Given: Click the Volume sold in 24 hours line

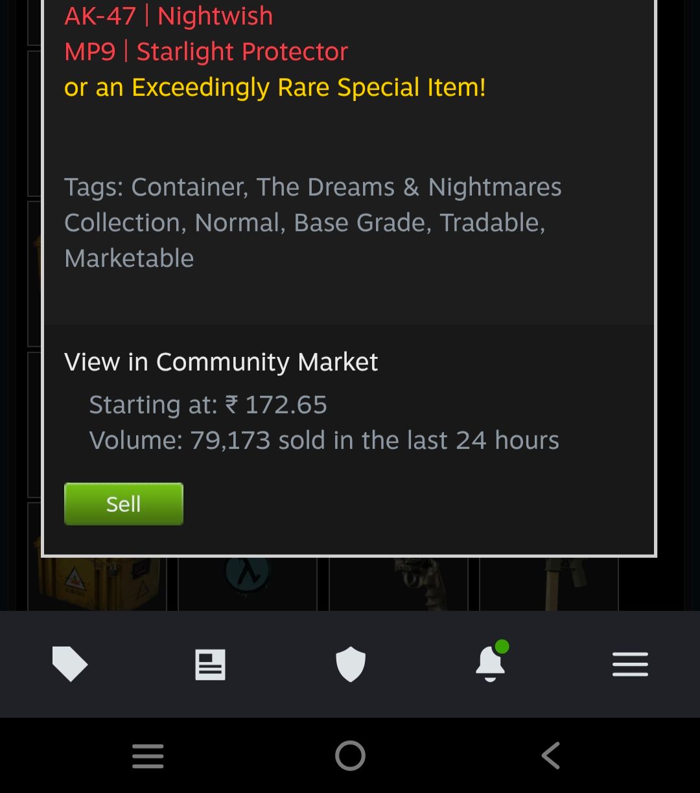Looking at the screenshot, I should click(324, 440).
